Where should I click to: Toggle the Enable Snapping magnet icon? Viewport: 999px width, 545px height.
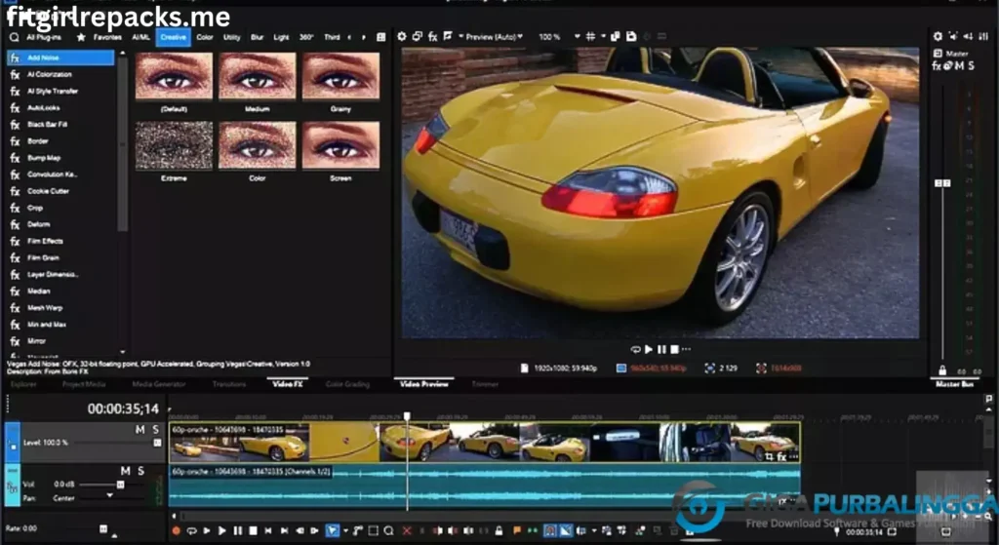pos(550,530)
